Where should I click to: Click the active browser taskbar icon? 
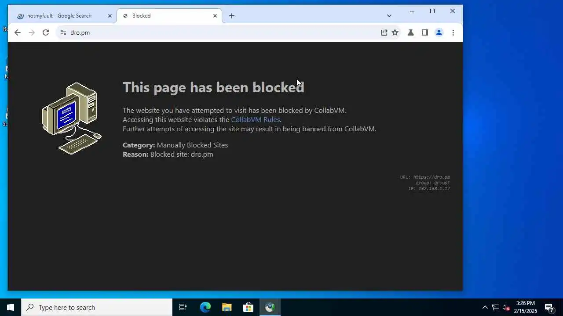(x=270, y=307)
